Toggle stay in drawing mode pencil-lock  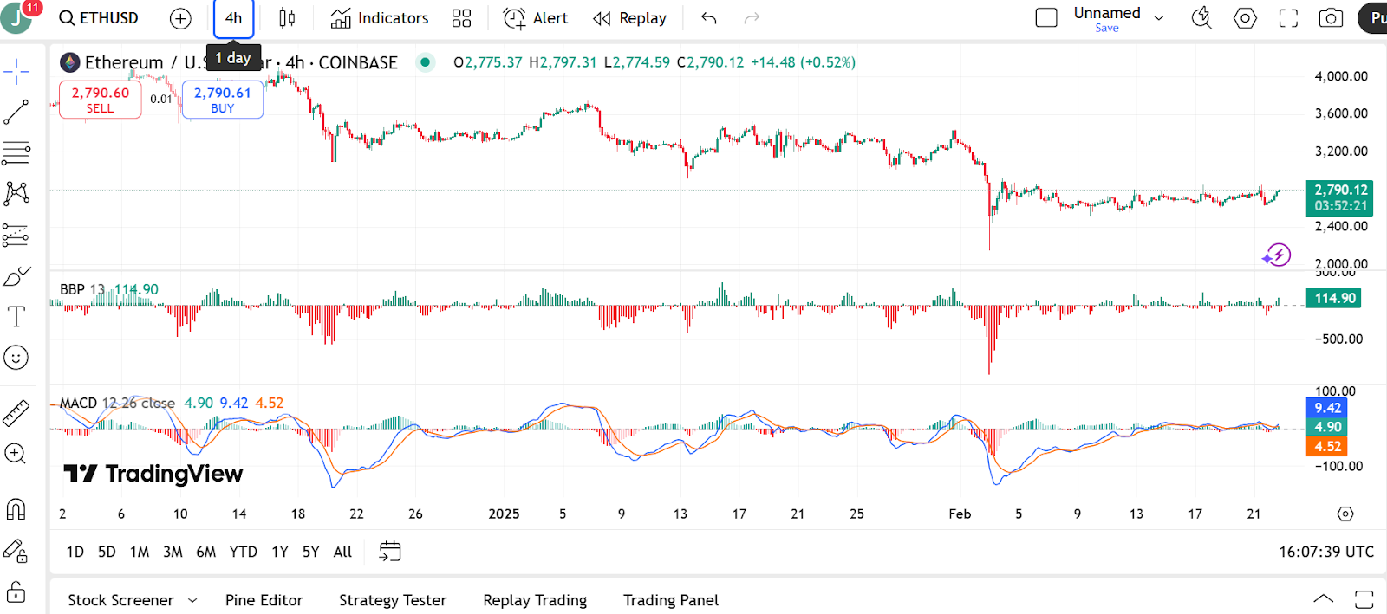tap(16, 551)
